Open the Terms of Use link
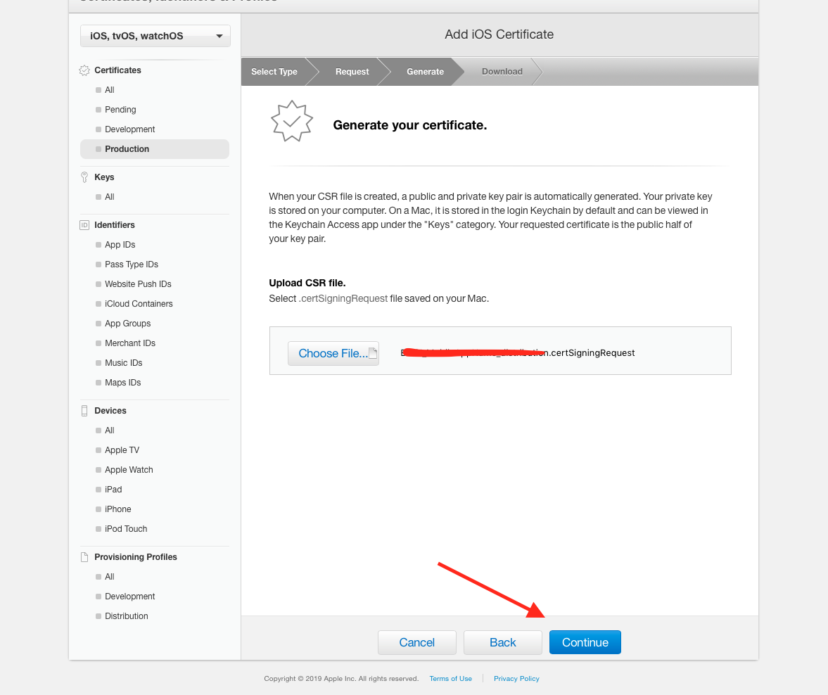The width and height of the screenshot is (828, 695). click(x=450, y=679)
